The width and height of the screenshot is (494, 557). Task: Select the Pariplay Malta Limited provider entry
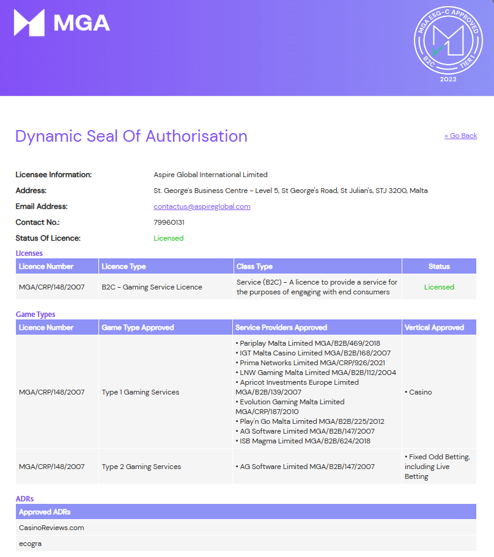tap(308, 343)
